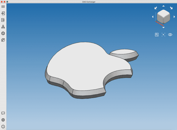Screen dimensions: 177x130
Task: Open the feedback chat icon
Action: 3,113
